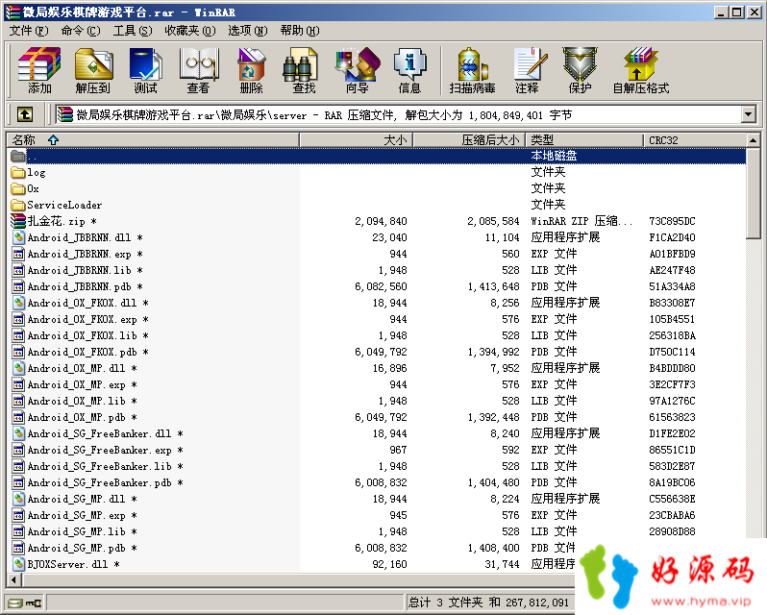Image resolution: width=767 pixels, height=615 pixels.
Task: Click the drive icon in status bar
Action: (x=15, y=603)
